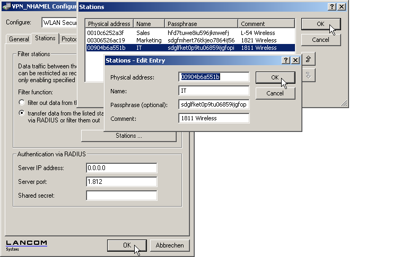Switch to the General tab
Viewport: 401px width, 257px height.
tap(19, 39)
